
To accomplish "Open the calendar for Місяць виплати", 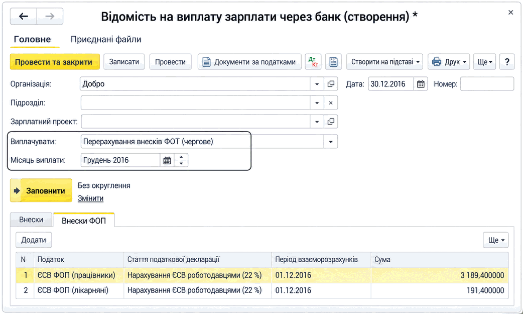I will 167,160.
